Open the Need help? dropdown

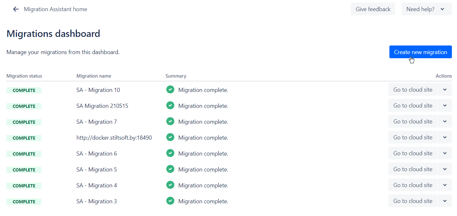426,9
